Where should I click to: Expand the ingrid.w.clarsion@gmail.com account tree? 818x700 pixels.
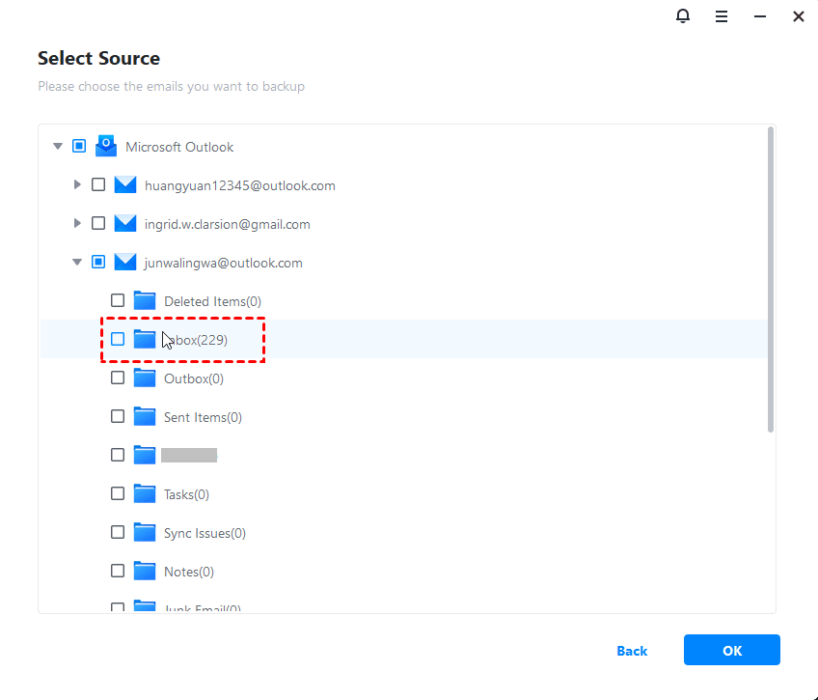point(77,223)
